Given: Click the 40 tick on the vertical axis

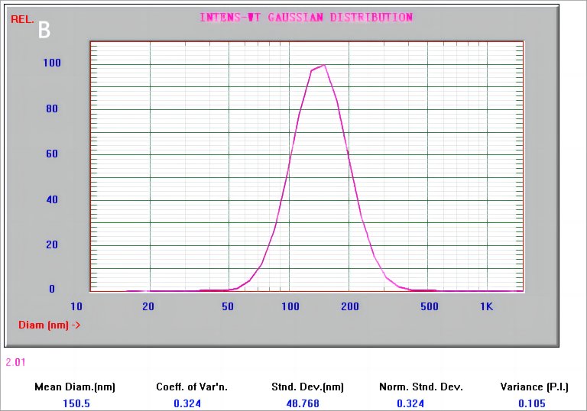Looking at the screenshot, I should (52, 199).
